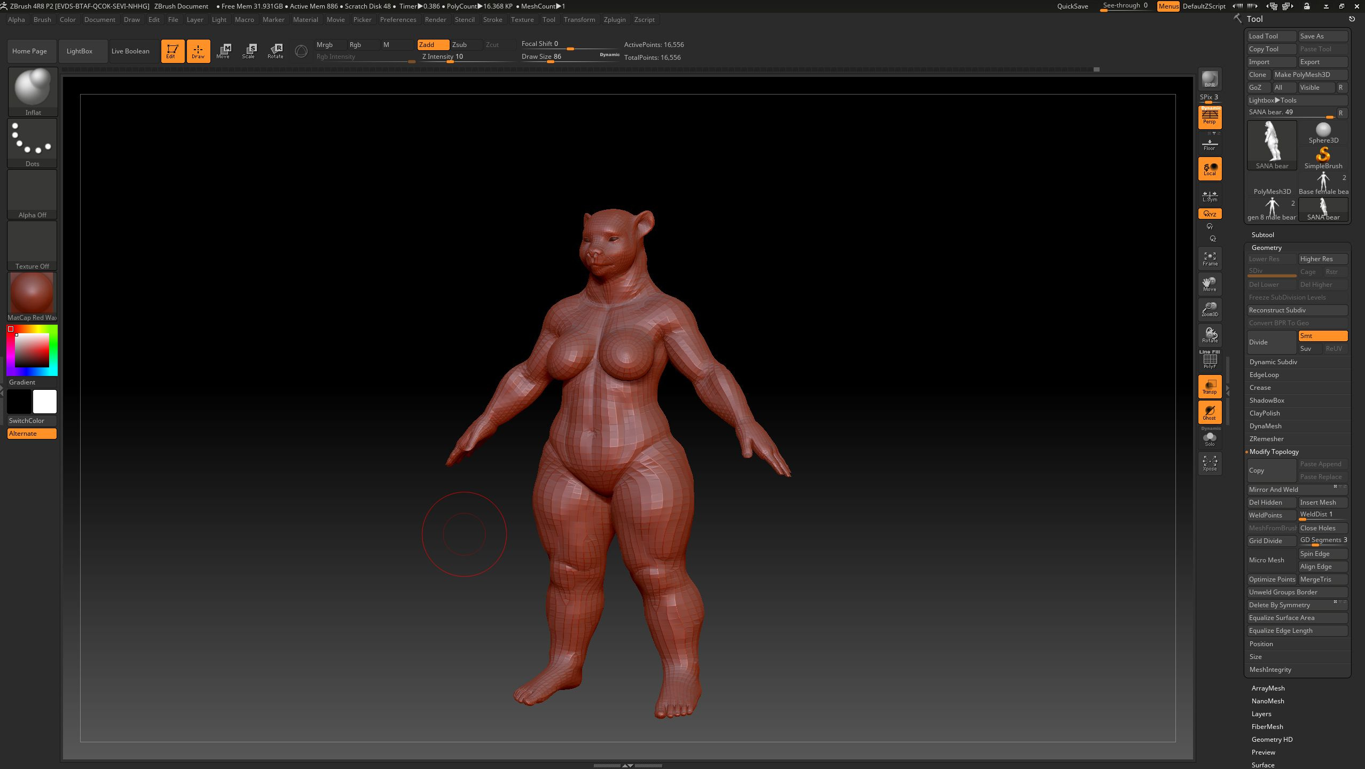Select the Rotate mode in top toolbar
Image resolution: width=1365 pixels, height=769 pixels.
pyautogui.click(x=276, y=51)
